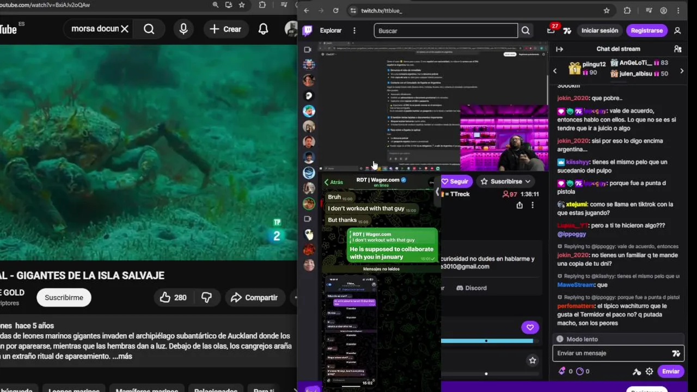Open Chrome three-dot menu in Twitch window

tap(678, 10)
